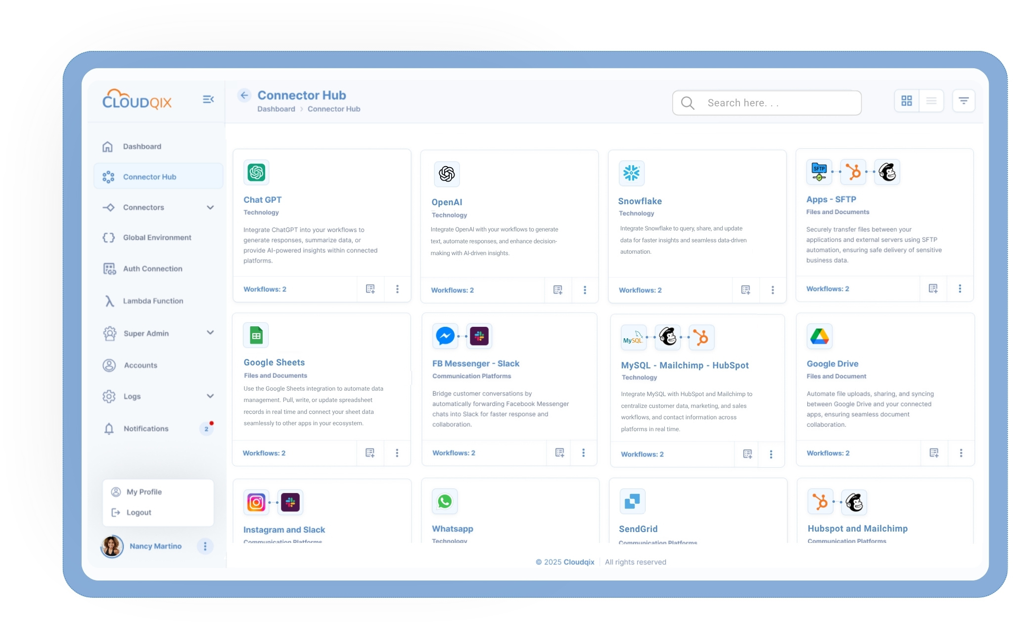Switch to list view
The image size is (1013, 625).
tap(931, 101)
